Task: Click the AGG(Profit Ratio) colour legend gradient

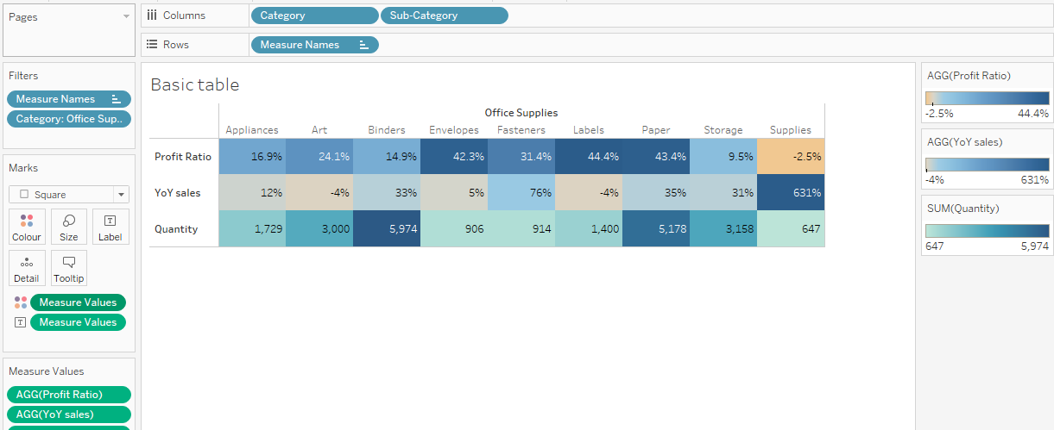Action: tap(987, 97)
